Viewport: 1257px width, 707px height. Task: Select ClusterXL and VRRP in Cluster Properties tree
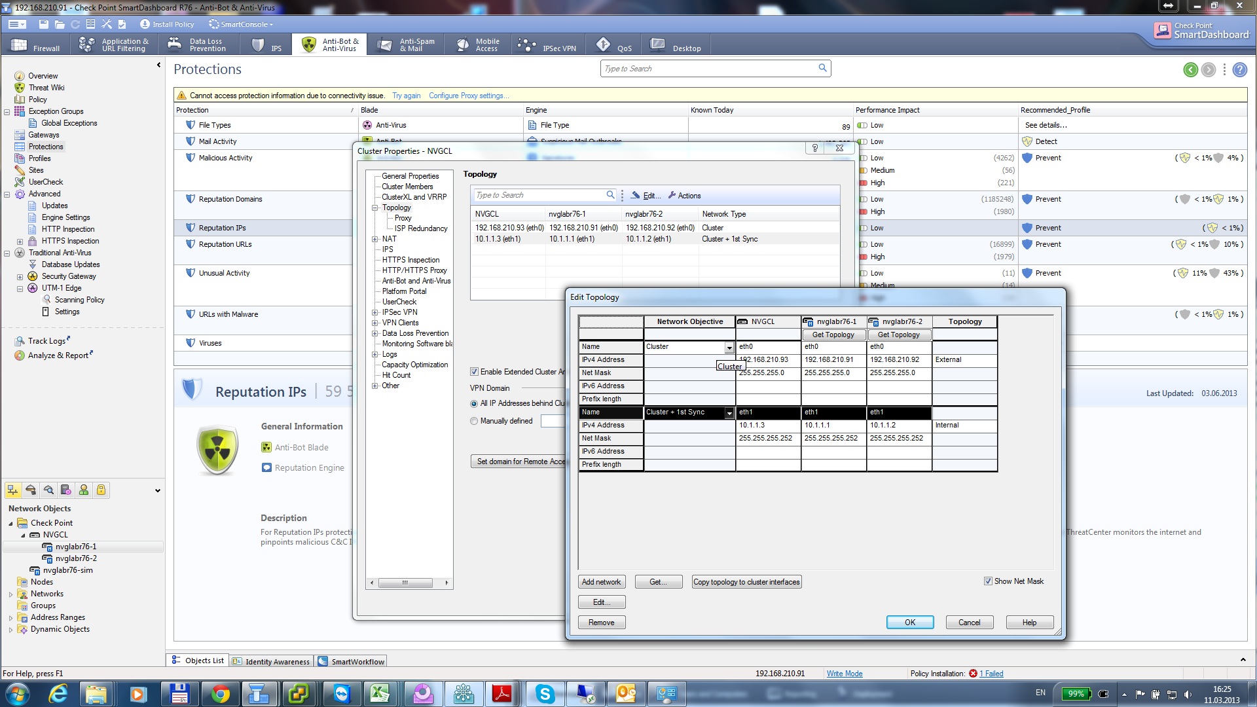coord(414,197)
